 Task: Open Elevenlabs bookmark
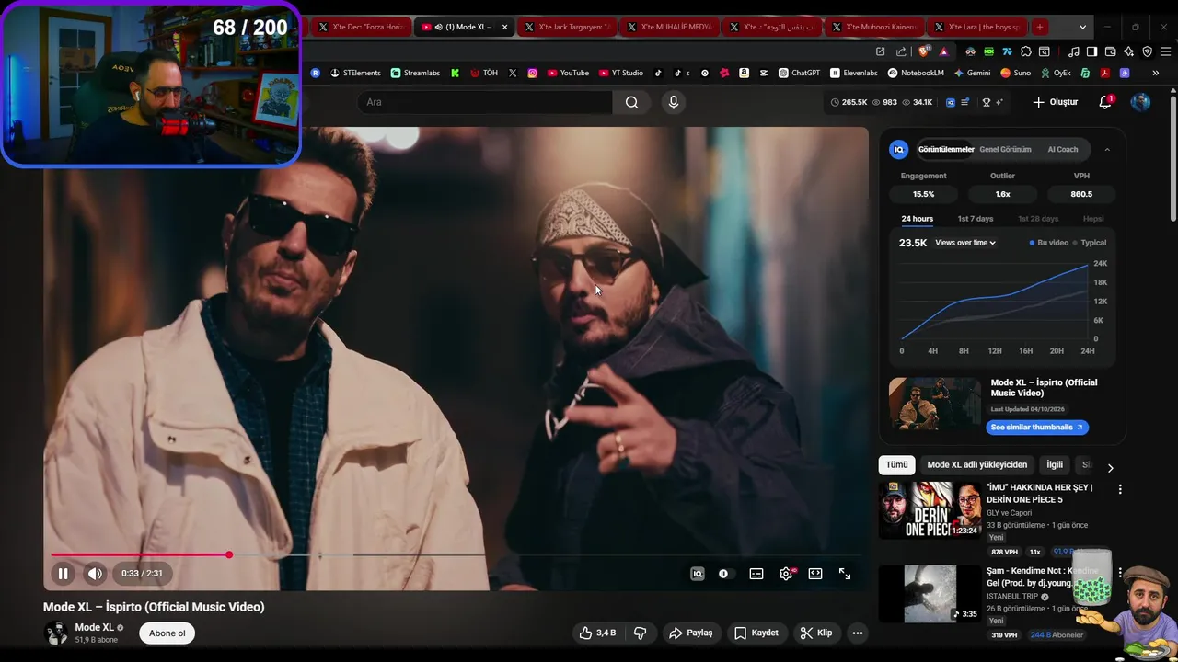point(853,73)
